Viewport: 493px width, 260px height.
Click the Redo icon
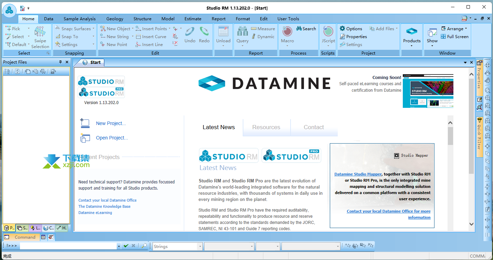click(204, 32)
